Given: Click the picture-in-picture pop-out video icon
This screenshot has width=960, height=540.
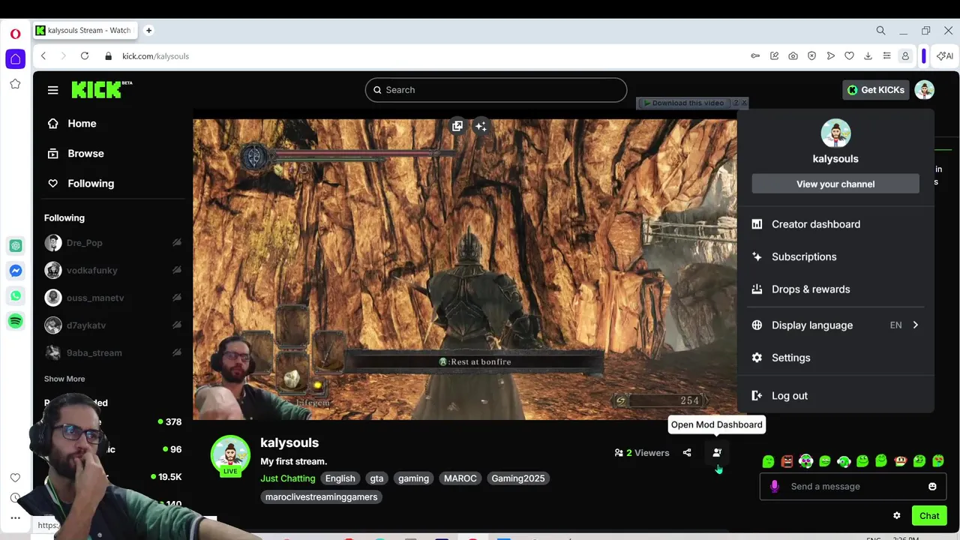Looking at the screenshot, I should pos(457,126).
